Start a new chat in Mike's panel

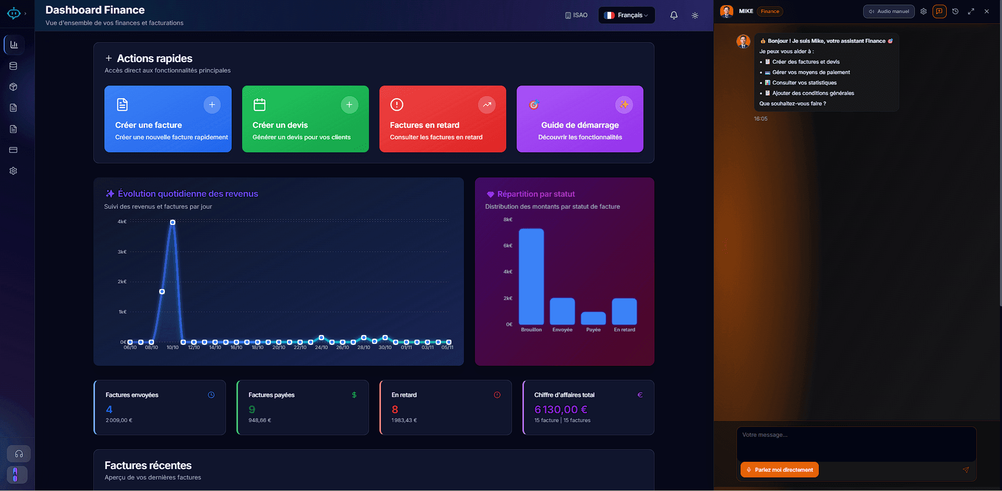(x=939, y=11)
